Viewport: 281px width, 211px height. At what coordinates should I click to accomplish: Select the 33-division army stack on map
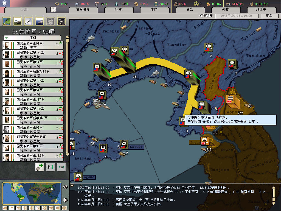(123, 59)
